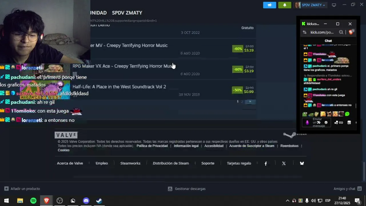Click Añadir un producto button
The image size is (366, 206).
coord(22,189)
